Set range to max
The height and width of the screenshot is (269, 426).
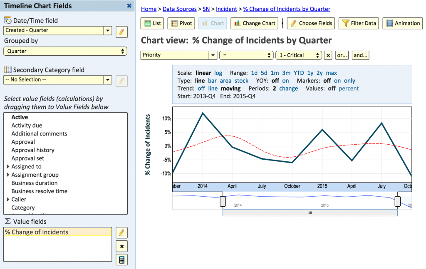[x=332, y=73]
